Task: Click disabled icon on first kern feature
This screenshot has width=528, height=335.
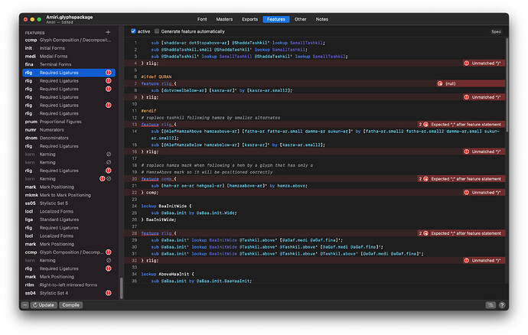Action: 109,154
